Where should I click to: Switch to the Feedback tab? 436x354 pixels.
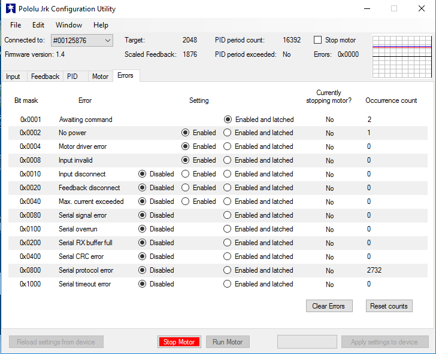pyautogui.click(x=45, y=77)
